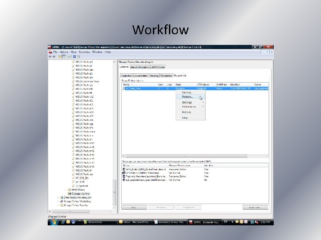Click the WMI Filters folder icon

tap(69, 190)
